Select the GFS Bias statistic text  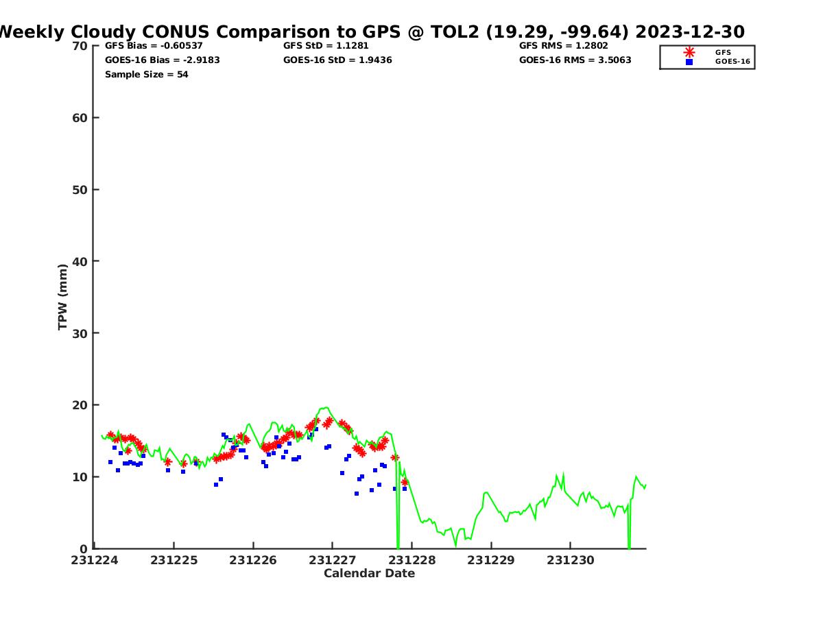pos(154,46)
